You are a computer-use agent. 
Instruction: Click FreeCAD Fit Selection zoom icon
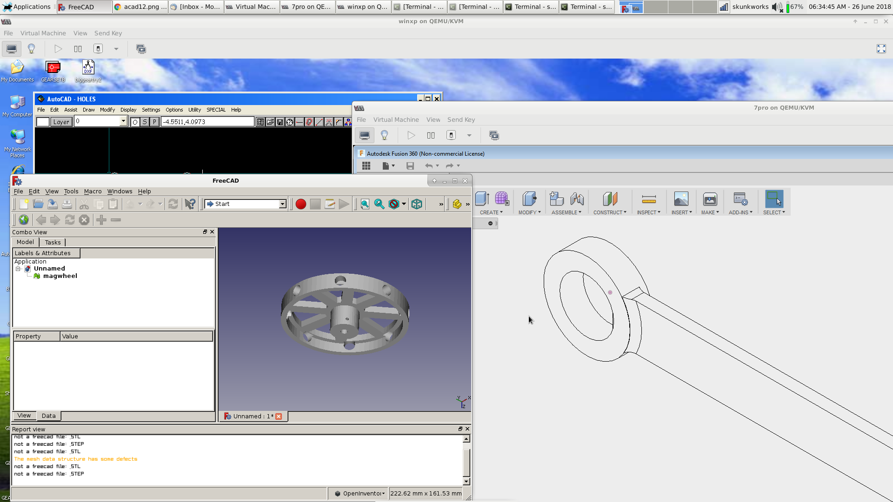coord(380,204)
